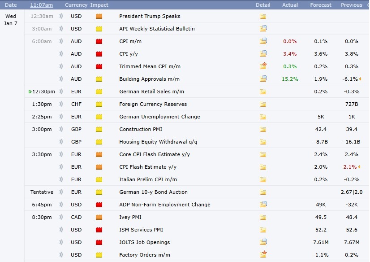This screenshot has width=370, height=262.
Task: Click the starred detail folder for Trimmed Mean CPI
Action: [x=263, y=66]
